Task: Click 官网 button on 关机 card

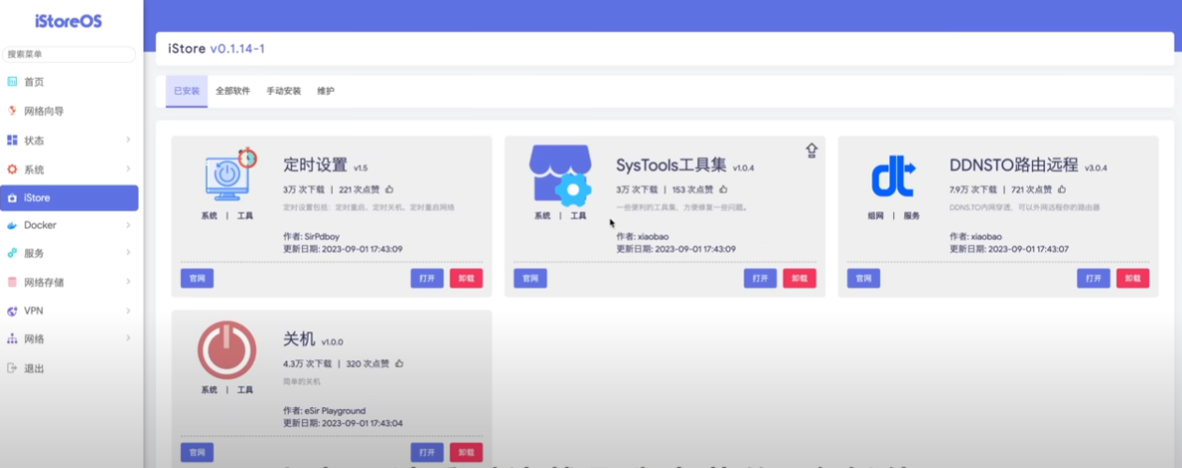Action: point(197,452)
